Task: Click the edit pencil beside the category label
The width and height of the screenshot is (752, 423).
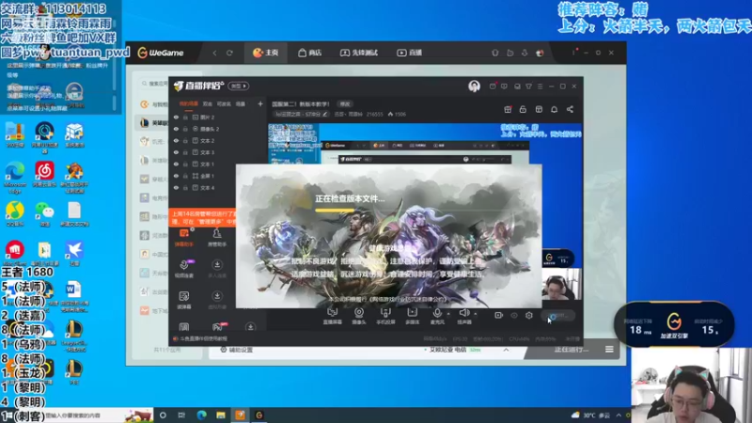Action: [x=324, y=114]
